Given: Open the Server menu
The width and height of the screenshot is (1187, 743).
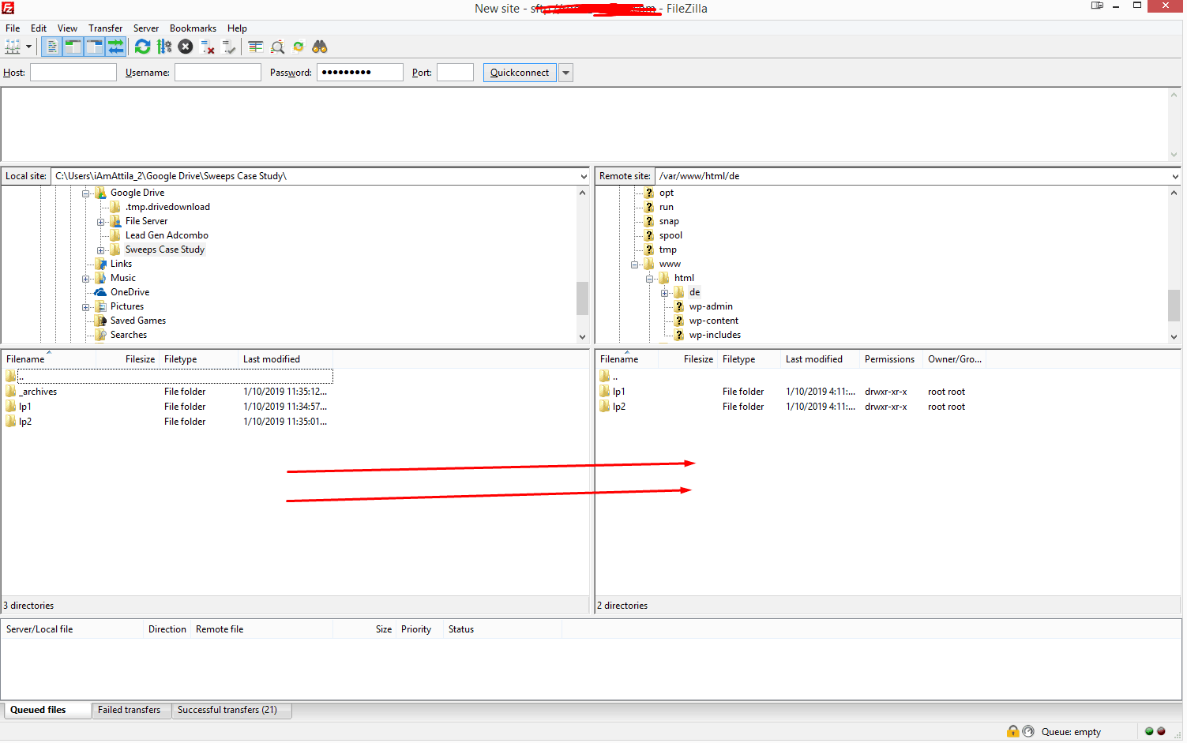Looking at the screenshot, I should pyautogui.click(x=145, y=28).
